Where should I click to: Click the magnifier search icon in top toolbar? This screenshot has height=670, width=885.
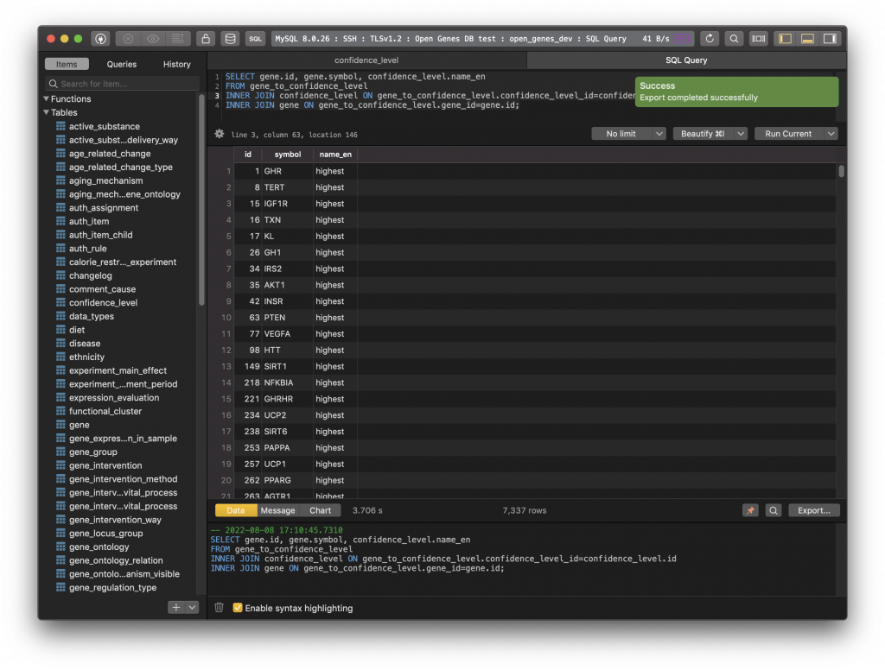734,39
